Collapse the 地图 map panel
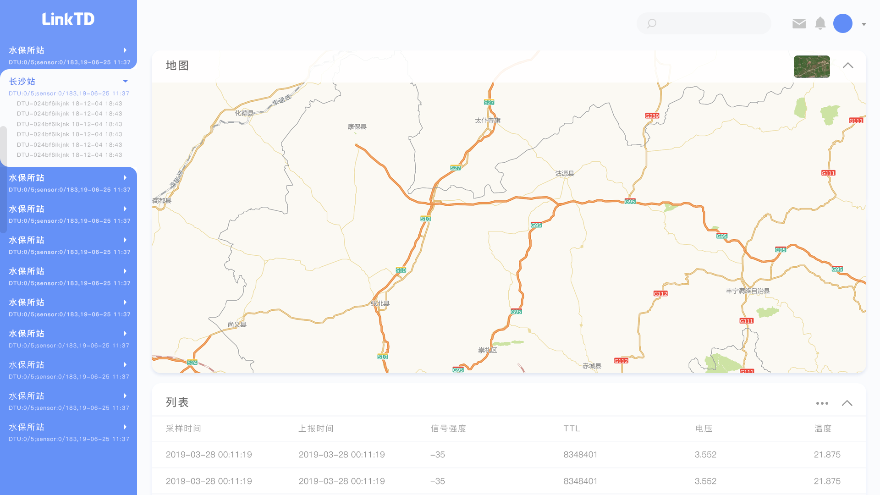This screenshot has width=880, height=495. click(x=848, y=66)
